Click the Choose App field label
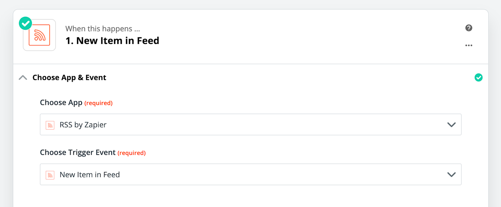This screenshot has width=501, height=207. pos(61,103)
